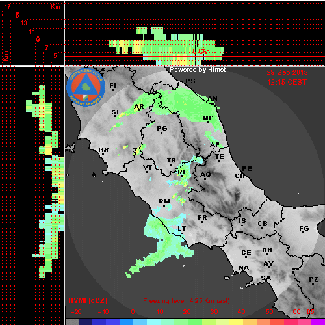Click the red freezing level line in the top cross-section
The width and height of the screenshot is (325, 325).
(194, 57)
